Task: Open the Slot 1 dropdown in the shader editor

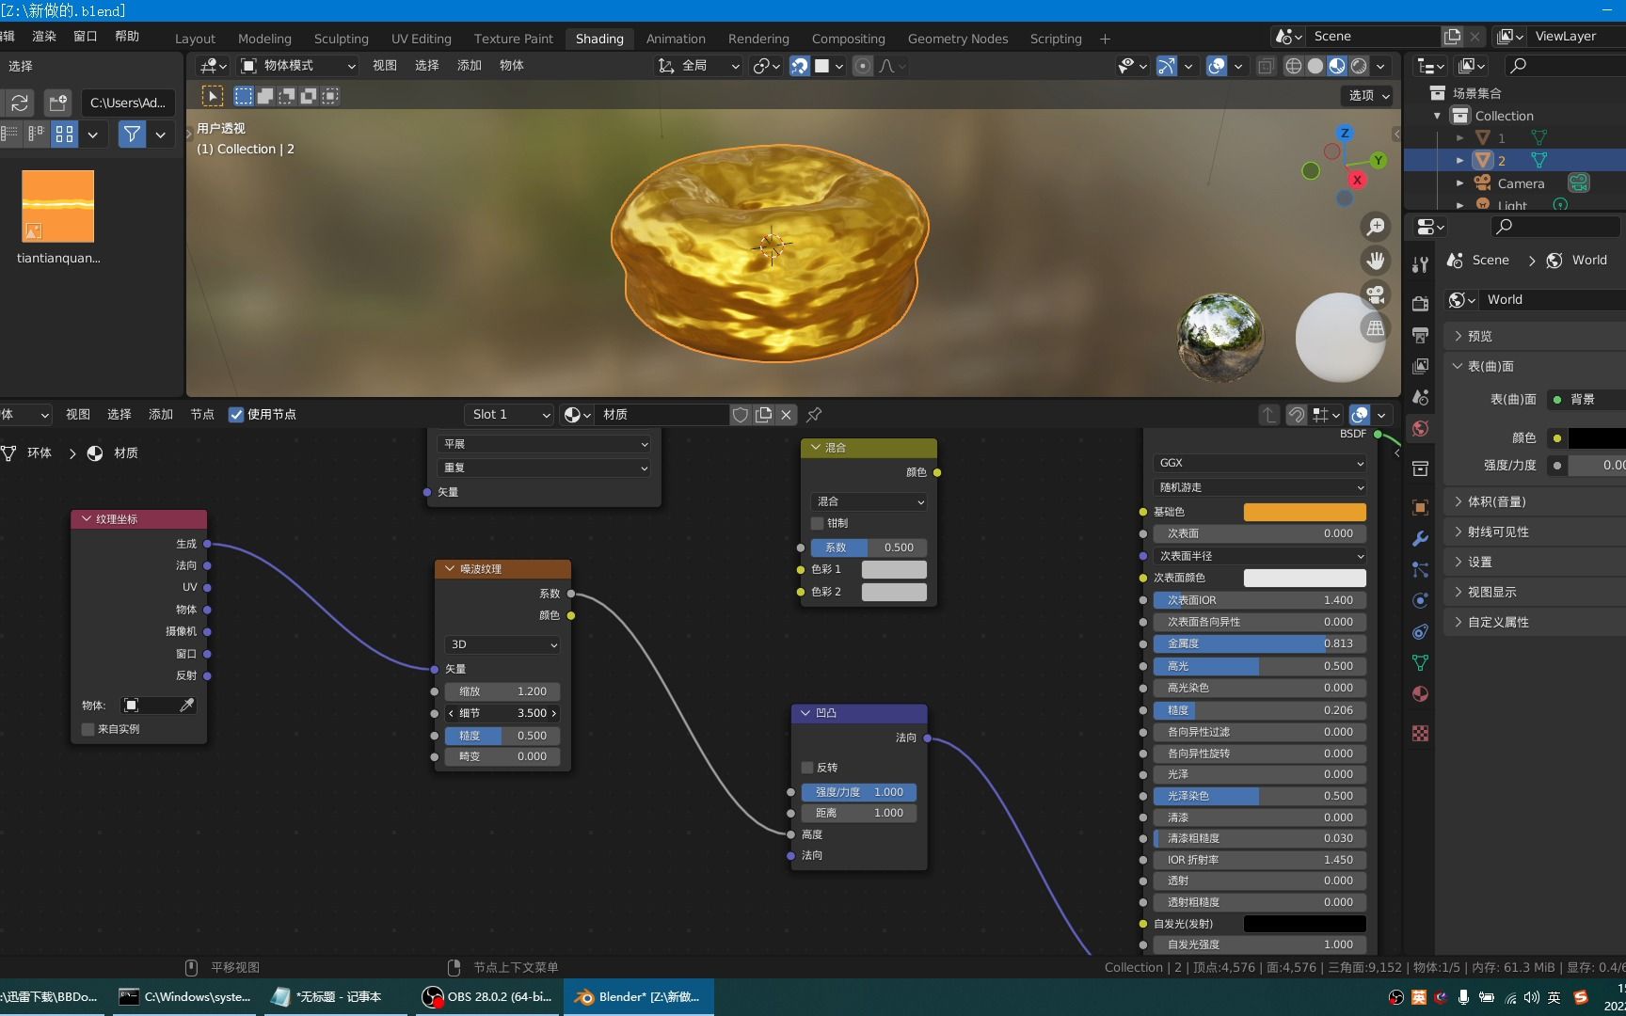Action: pyautogui.click(x=508, y=414)
